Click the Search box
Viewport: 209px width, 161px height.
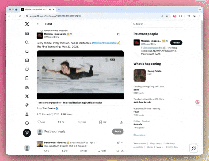158,24
